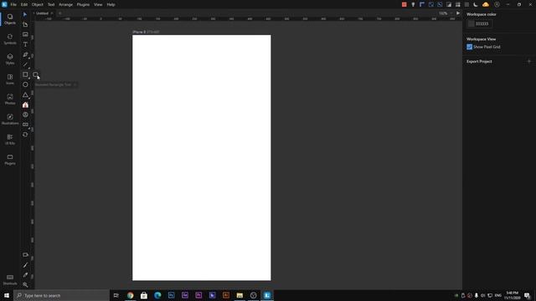Screen dimensions: 536x301
Task: Click the white artboard canvas
Action: 202,158
